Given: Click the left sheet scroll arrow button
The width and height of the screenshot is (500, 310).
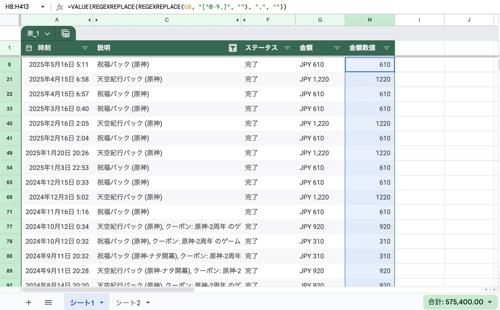Looking at the screenshot, I should [x=486, y=290].
